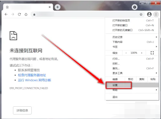Minimize the browser window
Screen dimensions: 161x119
[143, 3]
